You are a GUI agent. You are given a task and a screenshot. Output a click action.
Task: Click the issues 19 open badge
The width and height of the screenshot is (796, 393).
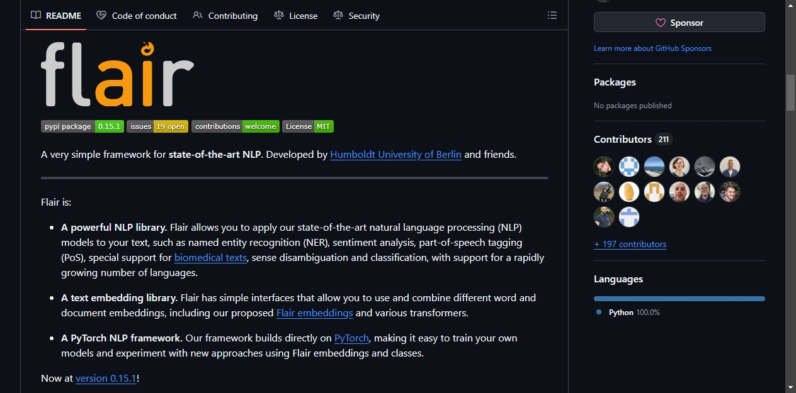click(157, 126)
